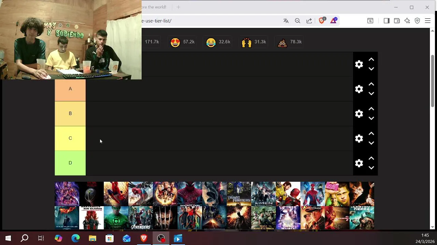437x245 pixels.
Task: Open settings gear for the B tier row
Action: (x=359, y=114)
